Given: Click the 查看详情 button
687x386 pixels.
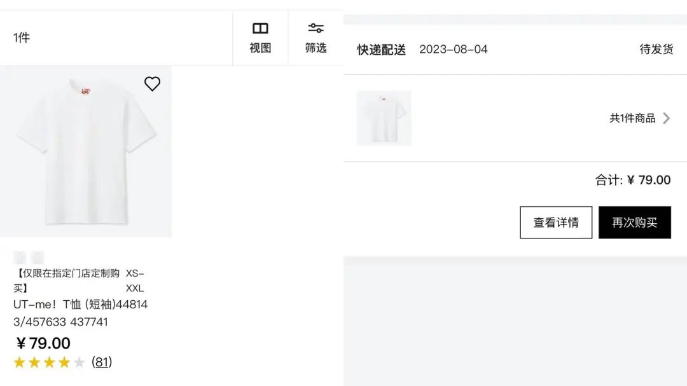Looking at the screenshot, I should [x=556, y=223].
